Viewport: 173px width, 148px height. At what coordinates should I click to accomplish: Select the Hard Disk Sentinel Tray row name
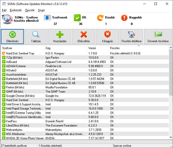click(20, 53)
